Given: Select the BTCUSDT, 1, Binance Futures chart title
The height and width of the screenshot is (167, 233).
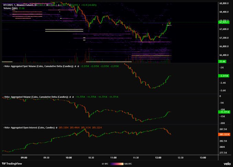Looking at the screenshot, I should tap(18, 5).
